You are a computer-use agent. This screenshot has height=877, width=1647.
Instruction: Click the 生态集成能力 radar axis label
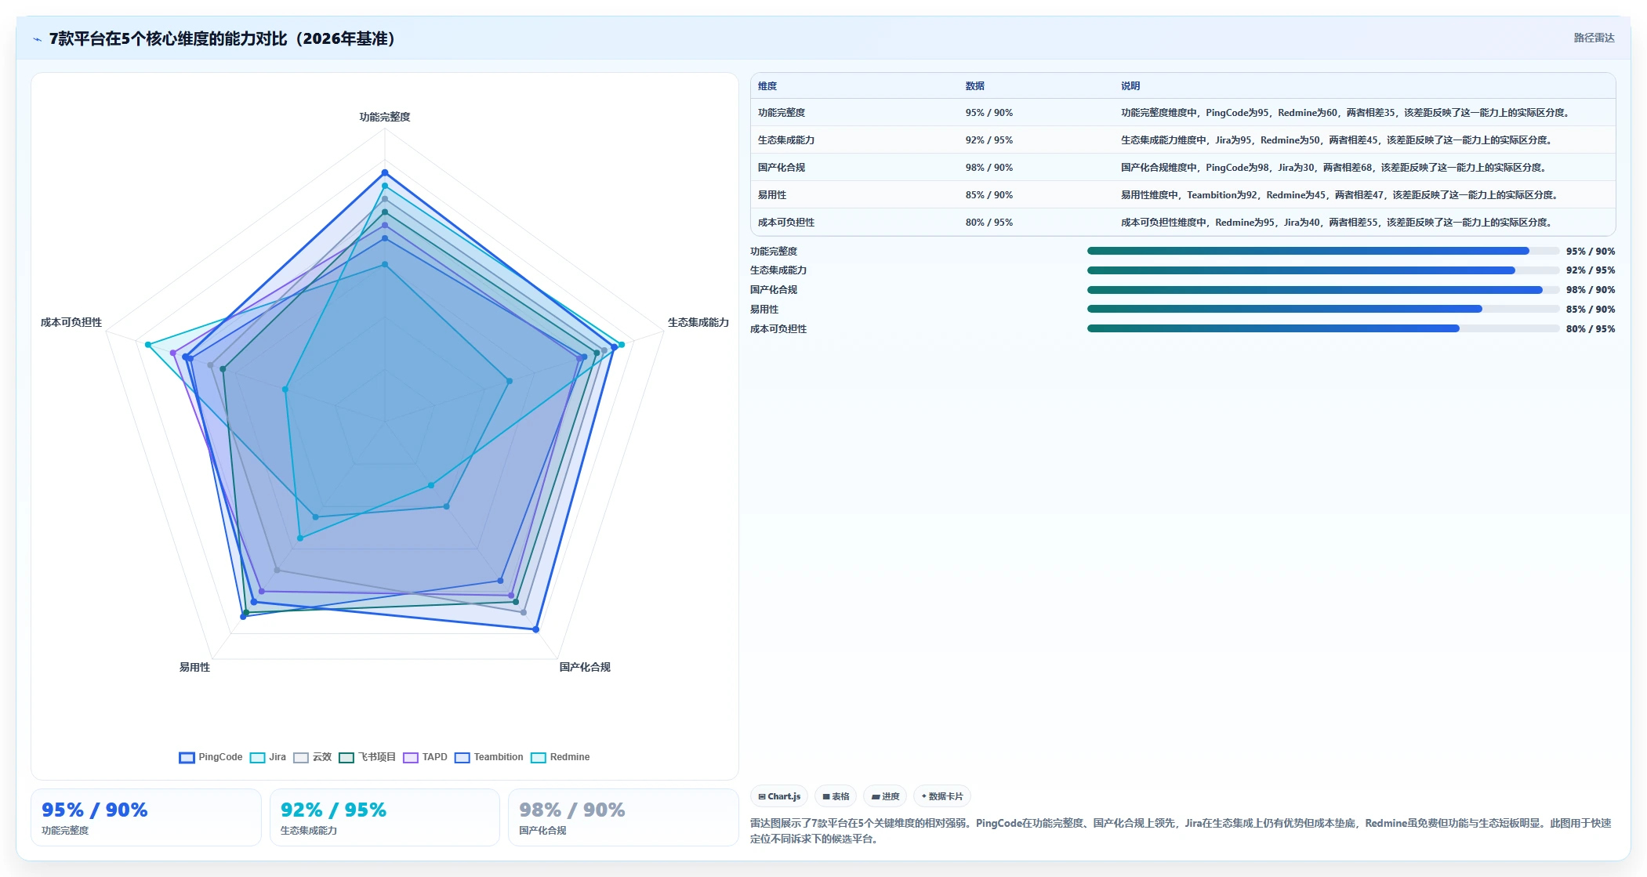pyautogui.click(x=698, y=322)
